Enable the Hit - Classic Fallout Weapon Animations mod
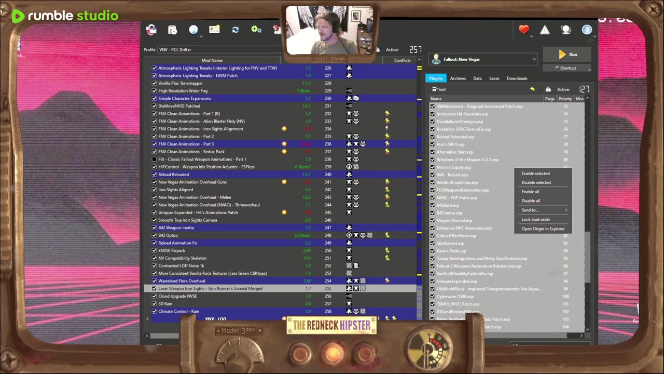Screen dimensions: 664x374 (x=154, y=159)
